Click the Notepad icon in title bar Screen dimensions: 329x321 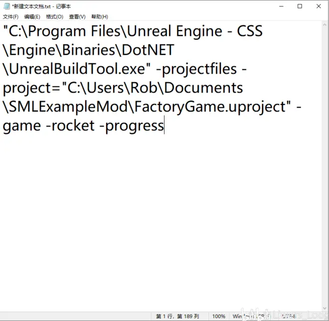coord(6,6)
